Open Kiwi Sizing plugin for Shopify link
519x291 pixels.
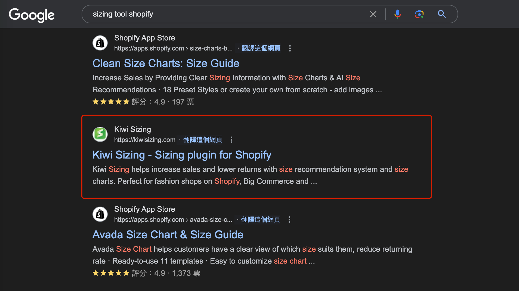click(x=182, y=155)
